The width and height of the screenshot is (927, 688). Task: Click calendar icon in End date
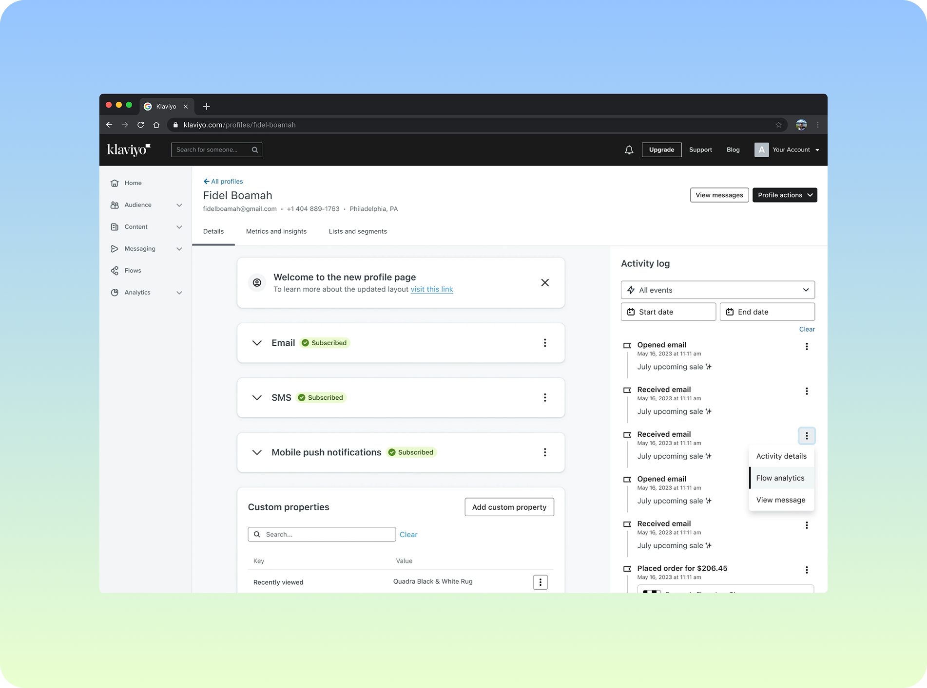coord(730,312)
